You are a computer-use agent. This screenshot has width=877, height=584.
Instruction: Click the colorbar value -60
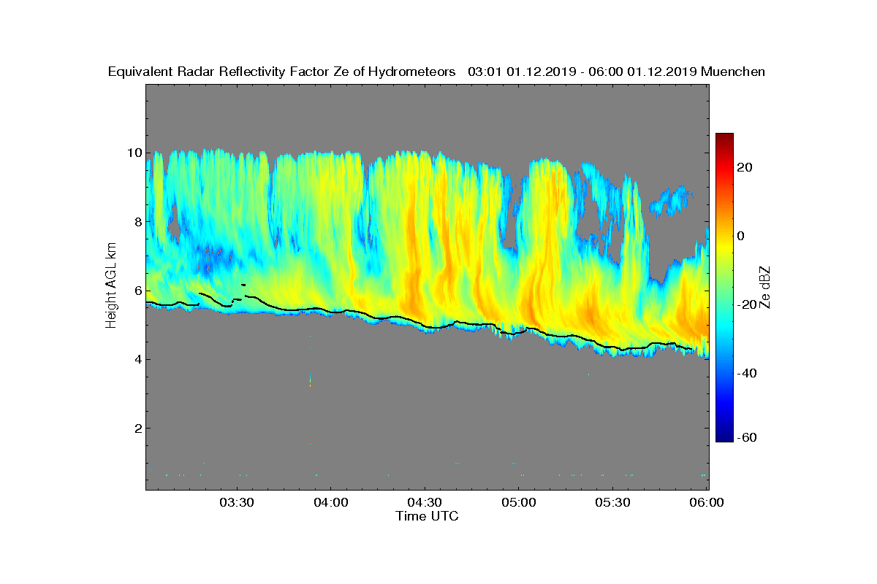click(x=748, y=437)
